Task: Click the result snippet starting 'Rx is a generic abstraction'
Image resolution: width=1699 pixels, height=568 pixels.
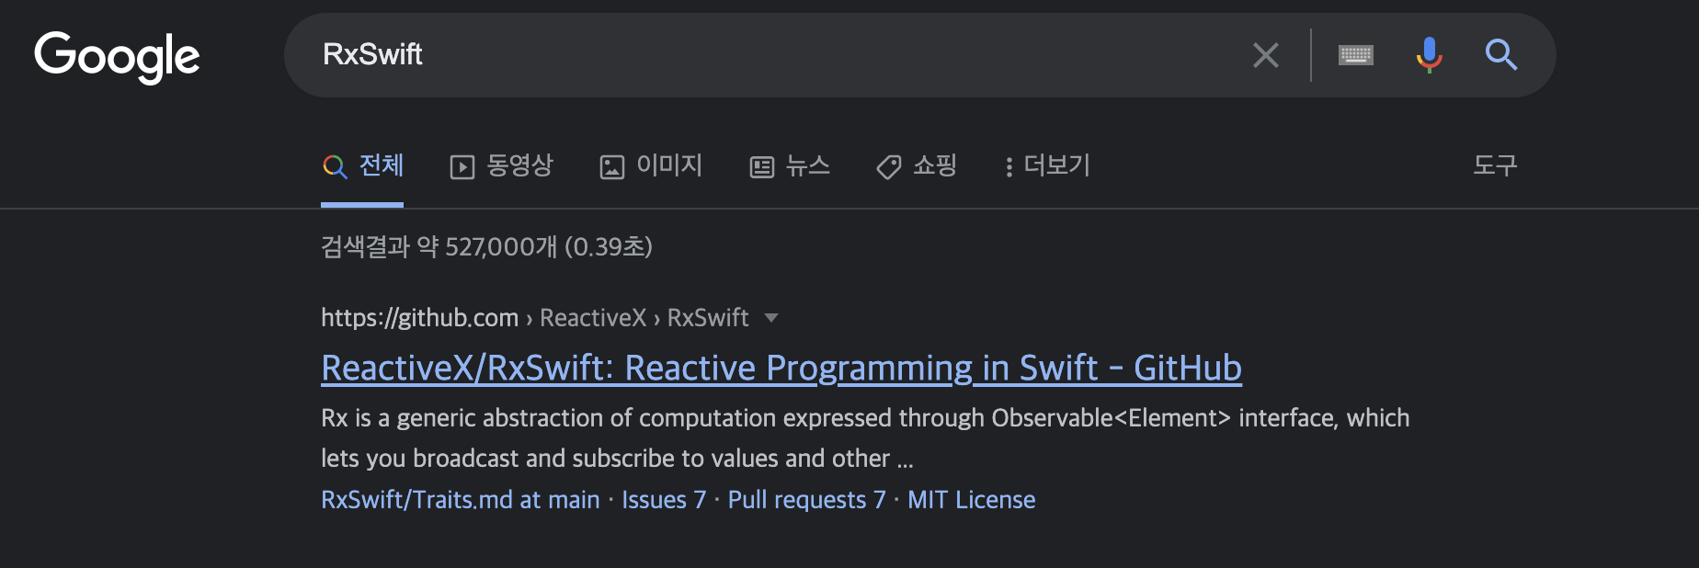Action: click(865, 438)
